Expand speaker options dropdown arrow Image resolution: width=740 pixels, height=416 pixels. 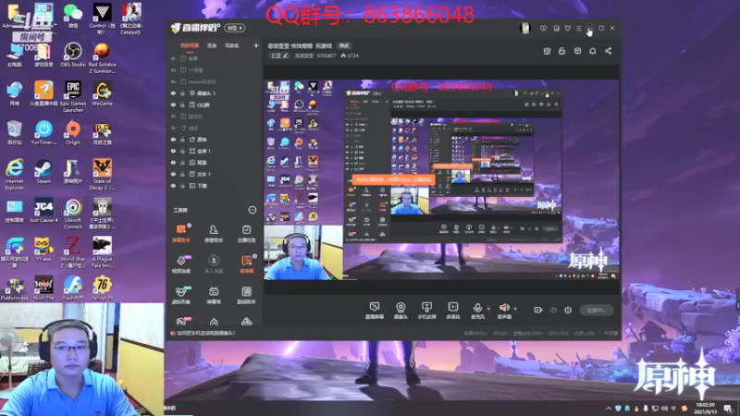tap(515, 309)
